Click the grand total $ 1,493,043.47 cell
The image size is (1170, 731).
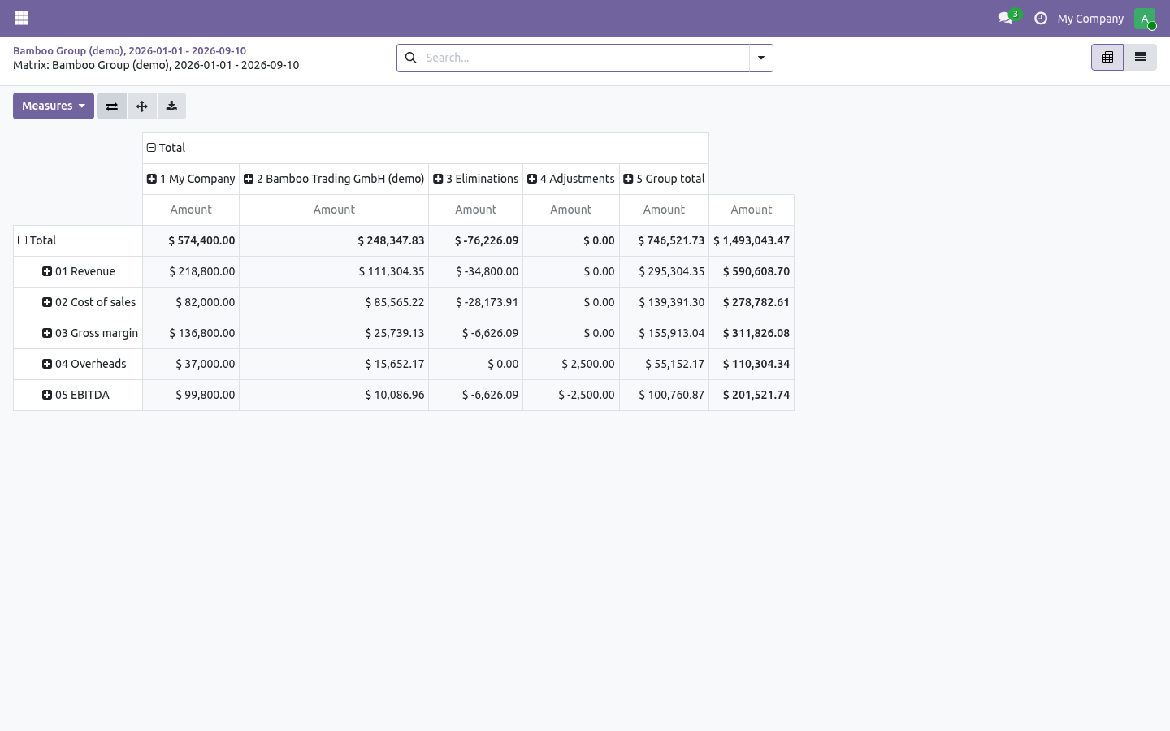752,240
